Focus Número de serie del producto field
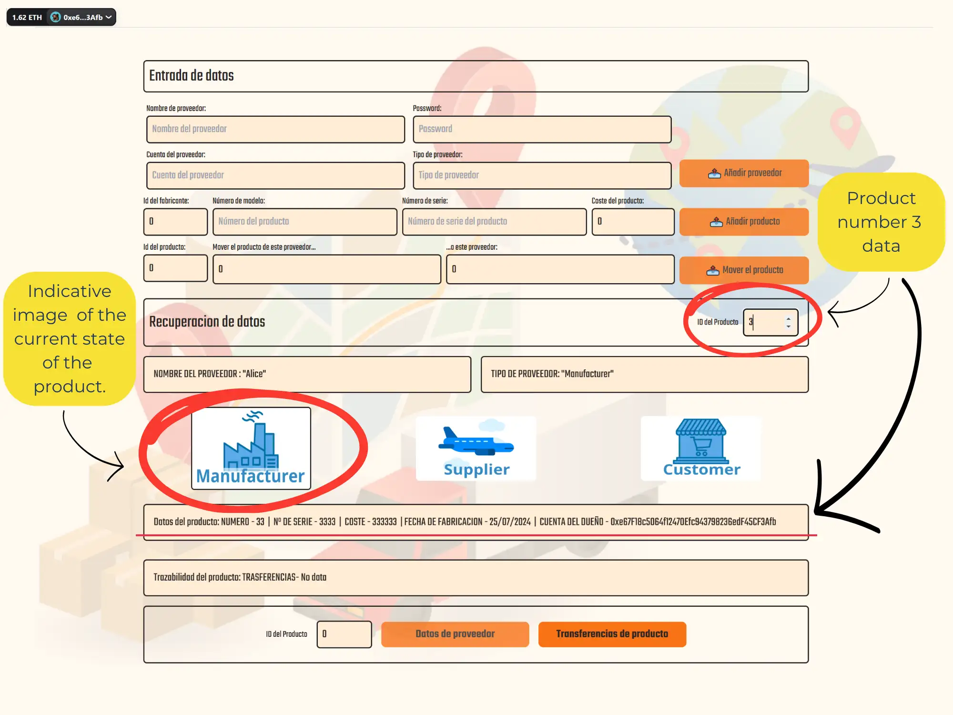 [494, 222]
